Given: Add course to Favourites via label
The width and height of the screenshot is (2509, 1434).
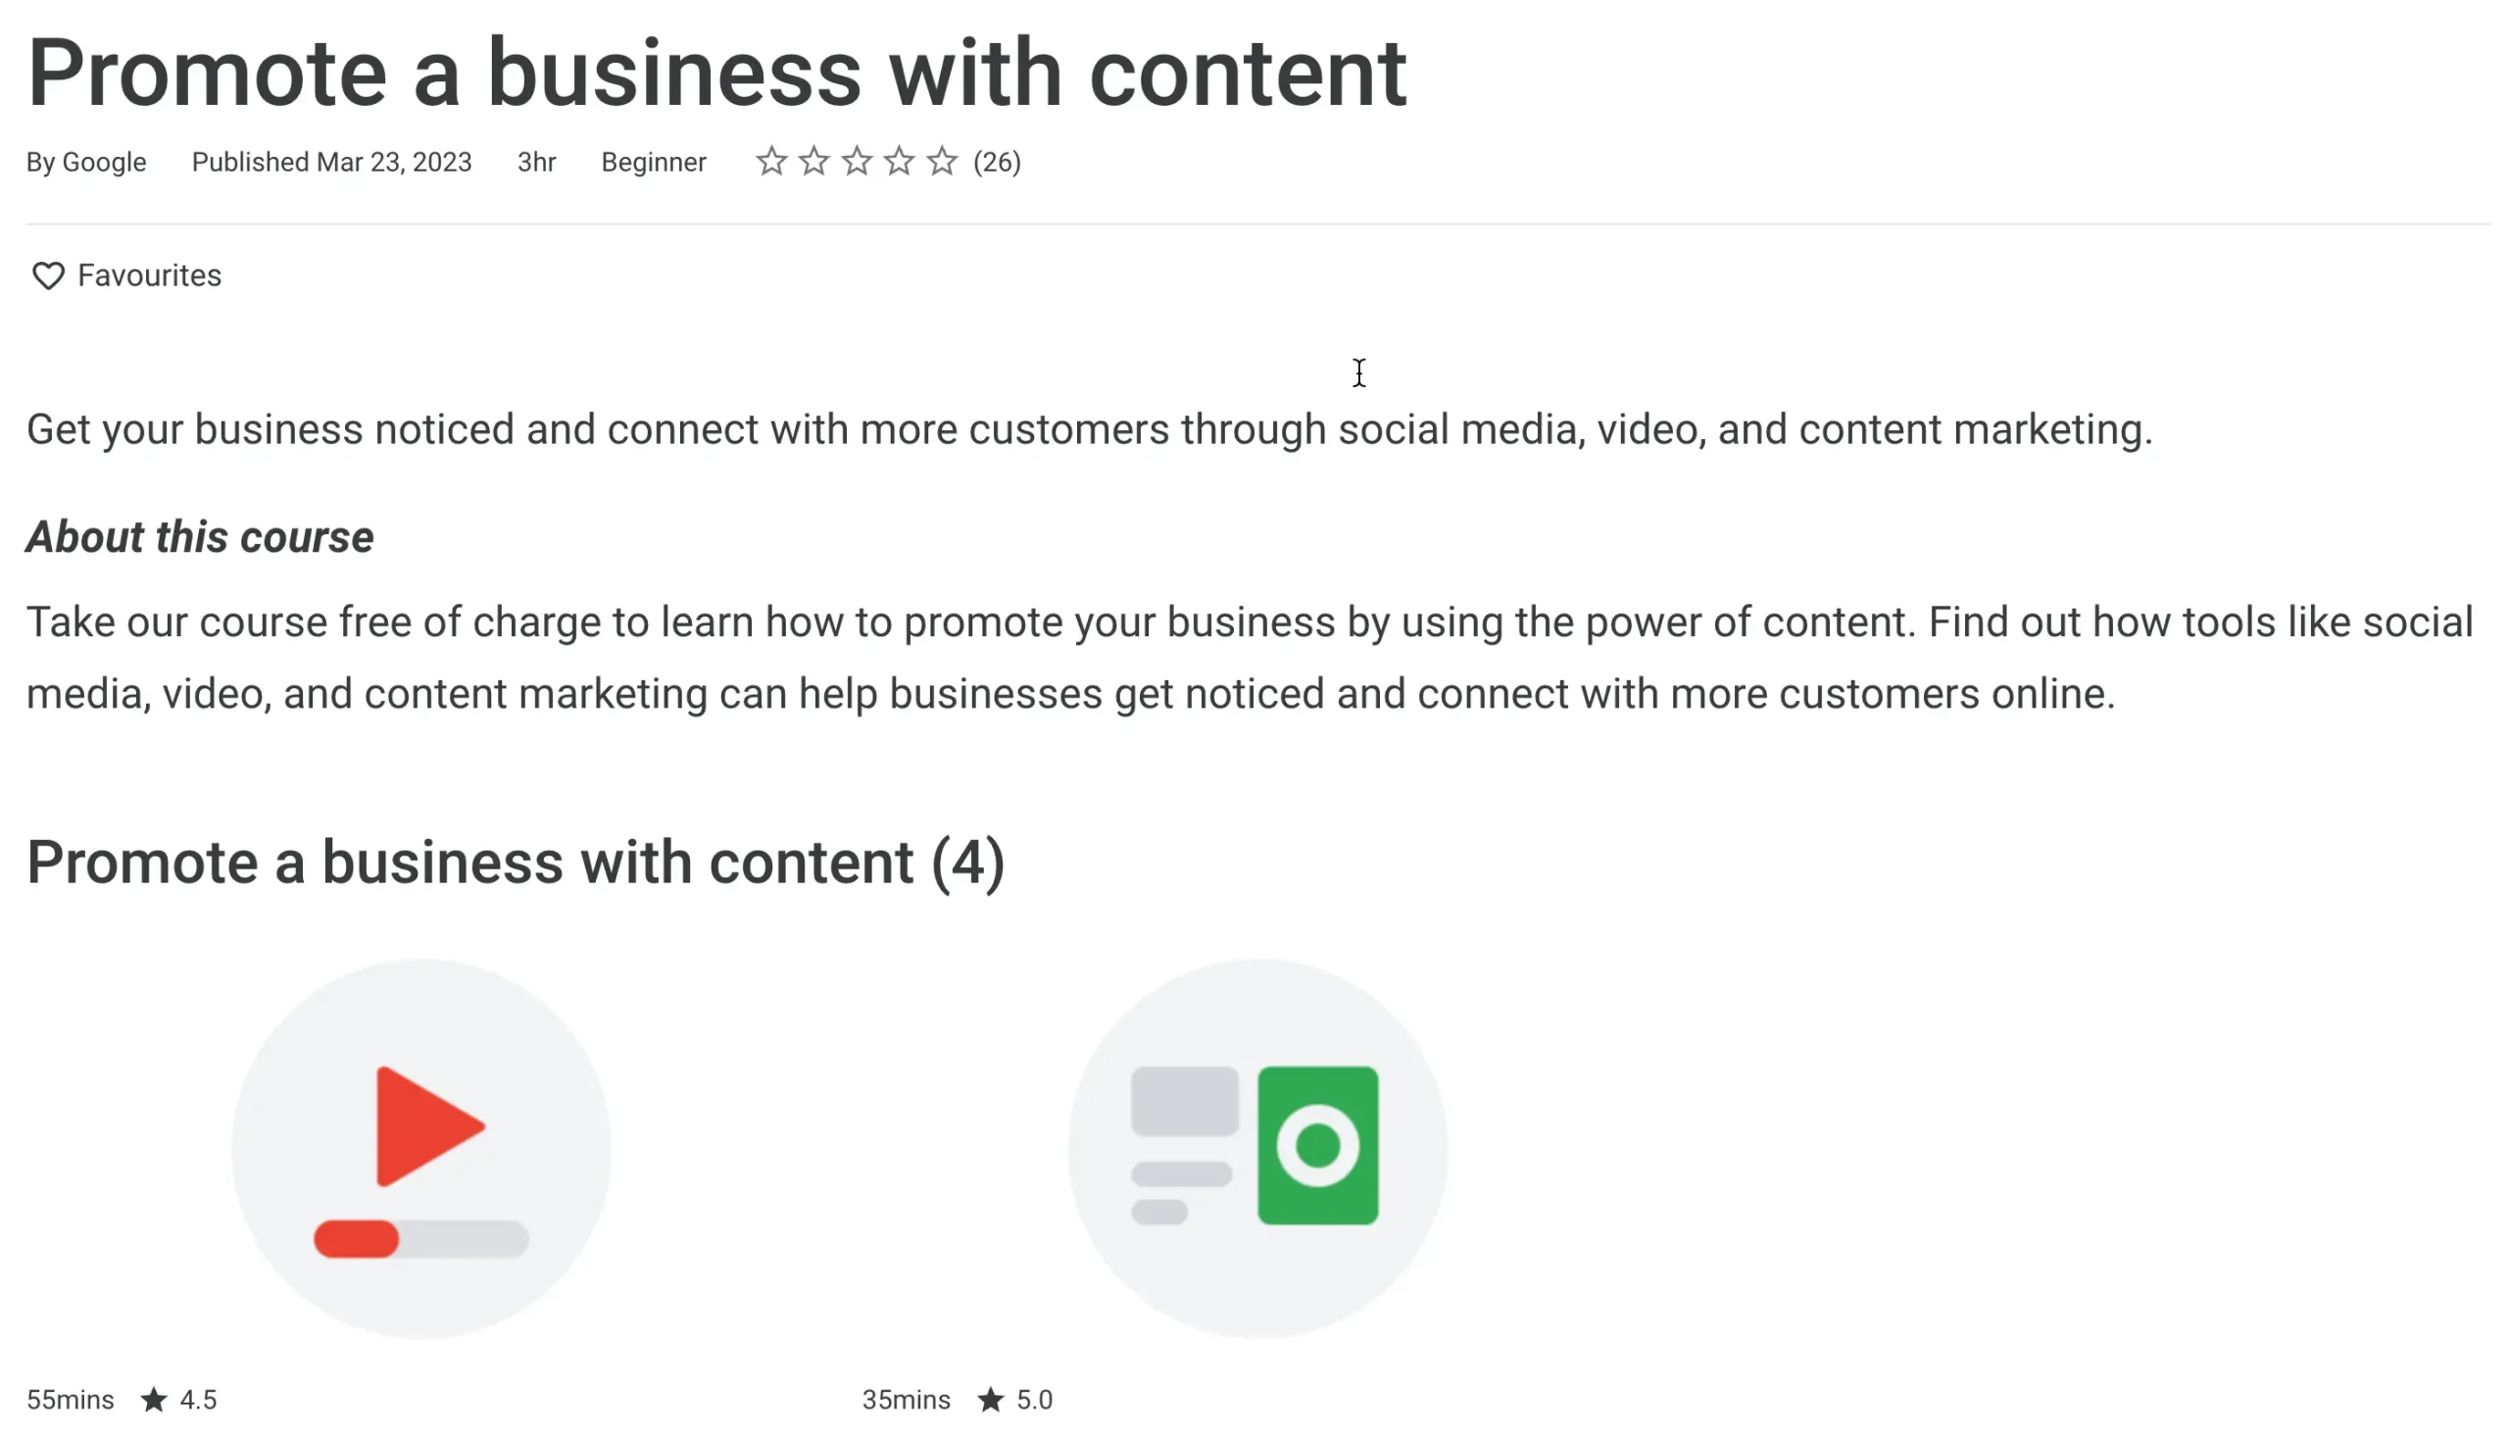Looking at the screenshot, I should pos(150,275).
